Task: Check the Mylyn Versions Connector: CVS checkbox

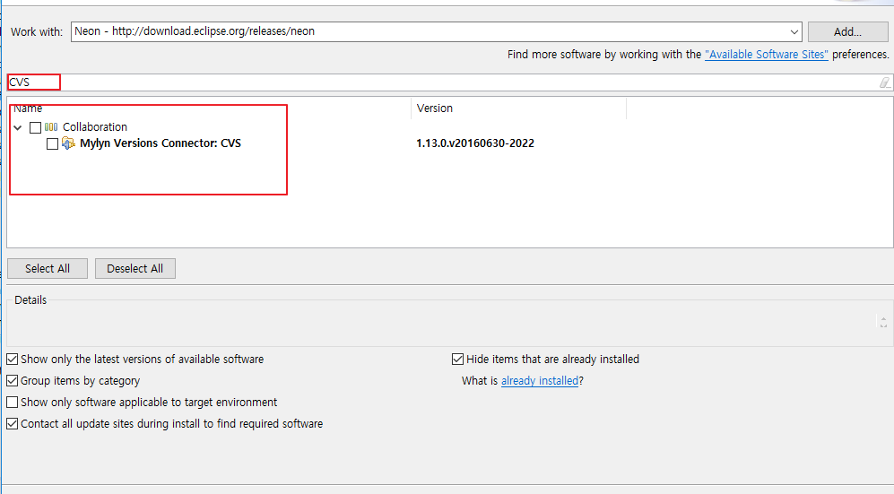Action: click(x=52, y=143)
